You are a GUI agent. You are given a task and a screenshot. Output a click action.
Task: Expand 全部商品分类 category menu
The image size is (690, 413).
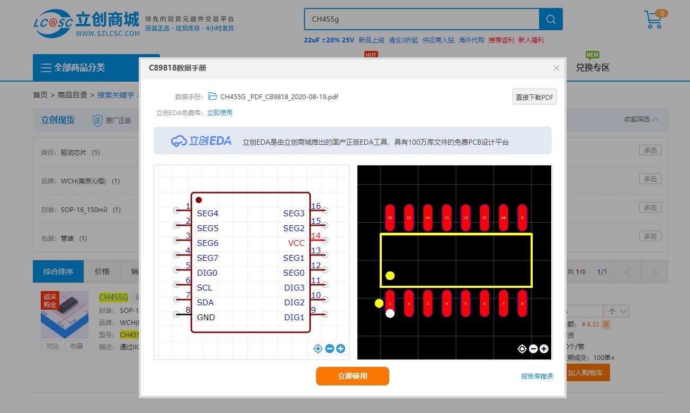coord(79,67)
